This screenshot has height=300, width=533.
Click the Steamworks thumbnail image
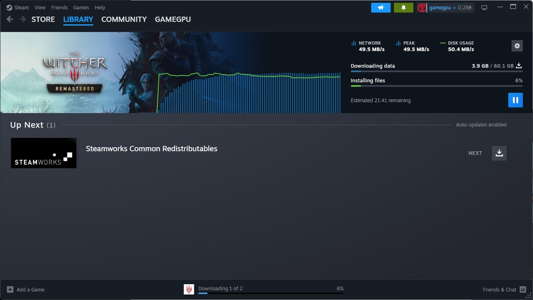[44, 153]
